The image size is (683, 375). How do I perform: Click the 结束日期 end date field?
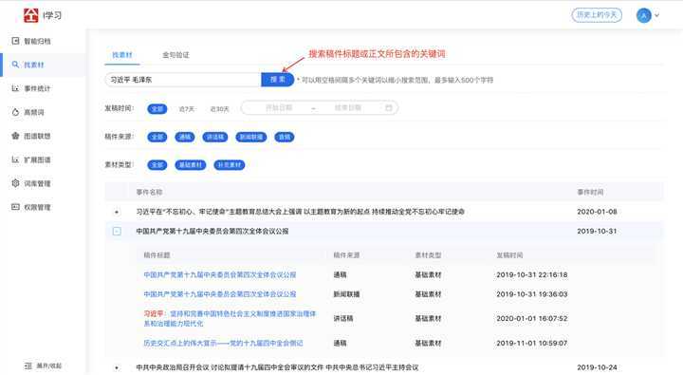coord(347,107)
